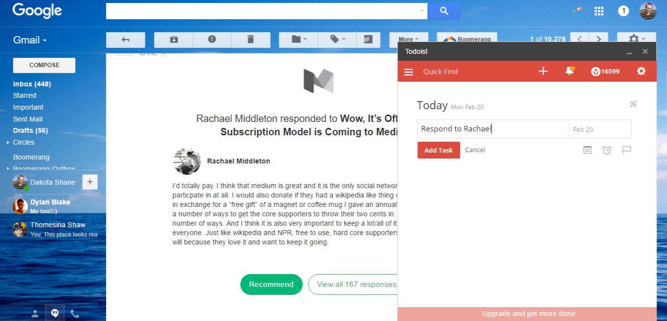Click the Feb 20 due date field
The image size is (667, 321).
[600, 129]
